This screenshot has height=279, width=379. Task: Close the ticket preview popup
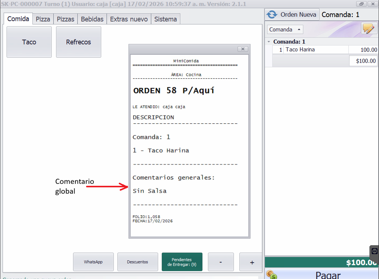click(x=243, y=49)
